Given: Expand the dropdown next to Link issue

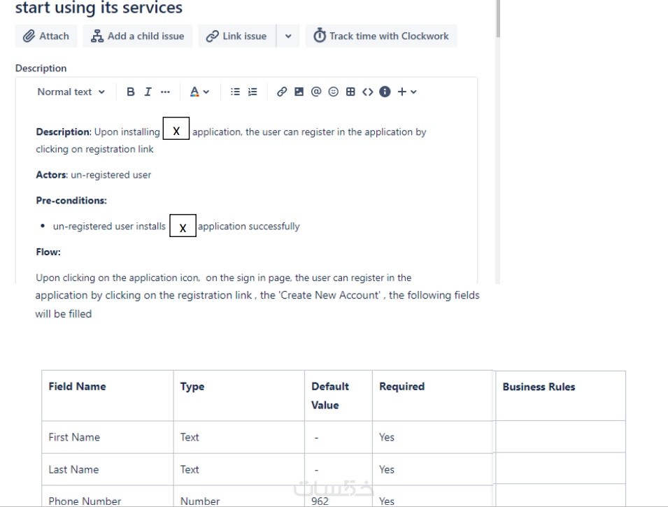Looking at the screenshot, I should coord(288,36).
